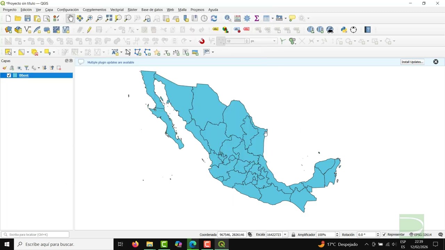
Task: Open the Processing toolbox gear icon
Action: [247, 18]
